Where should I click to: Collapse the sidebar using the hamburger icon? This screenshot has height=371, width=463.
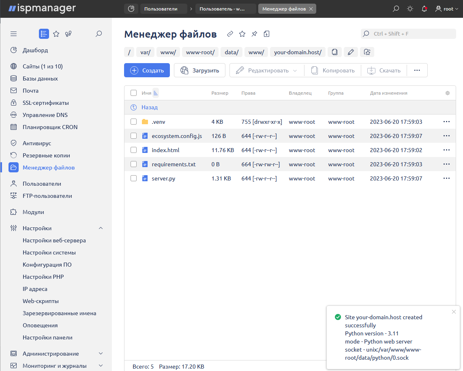13,34
